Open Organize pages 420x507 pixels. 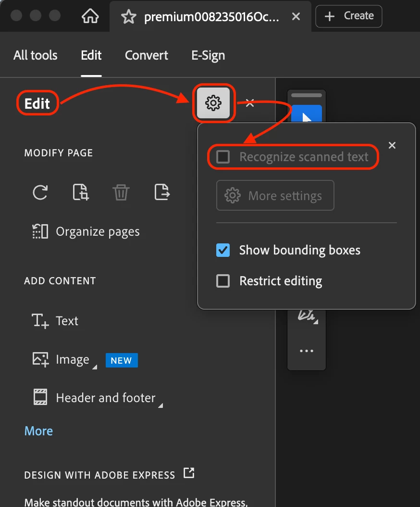(86, 231)
